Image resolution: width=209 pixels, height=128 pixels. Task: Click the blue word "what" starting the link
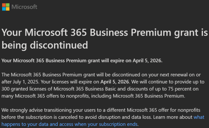coord(199,117)
